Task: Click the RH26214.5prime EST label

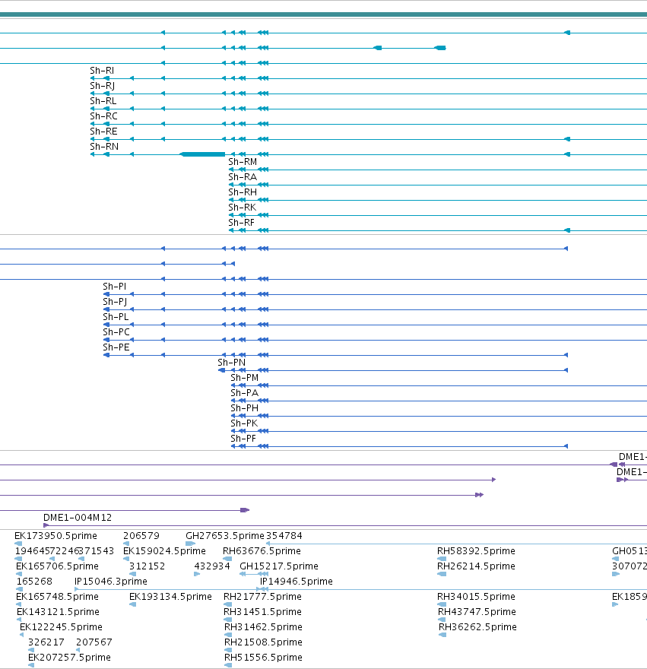Action: tap(476, 566)
